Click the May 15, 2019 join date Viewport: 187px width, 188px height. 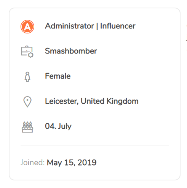(x=72, y=163)
